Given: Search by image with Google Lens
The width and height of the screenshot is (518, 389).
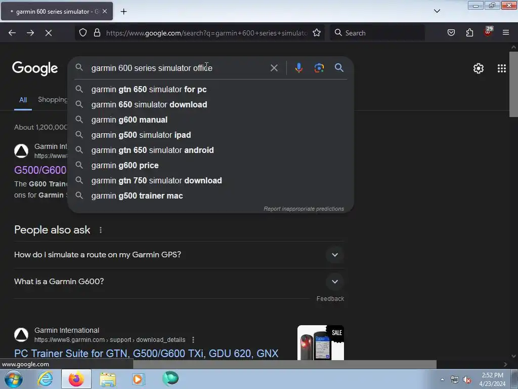Looking at the screenshot, I should coord(319,68).
